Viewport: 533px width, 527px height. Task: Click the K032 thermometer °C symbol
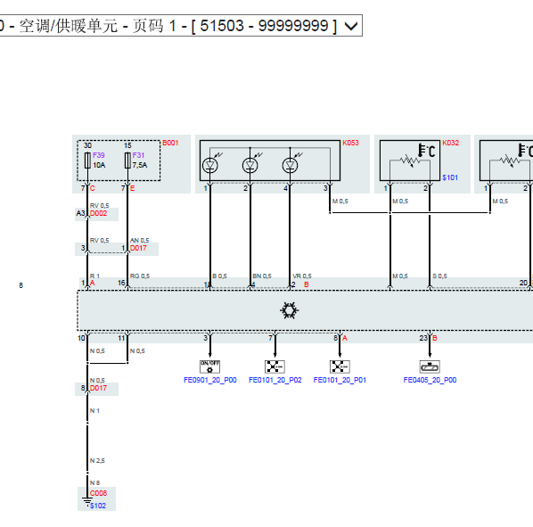point(426,150)
